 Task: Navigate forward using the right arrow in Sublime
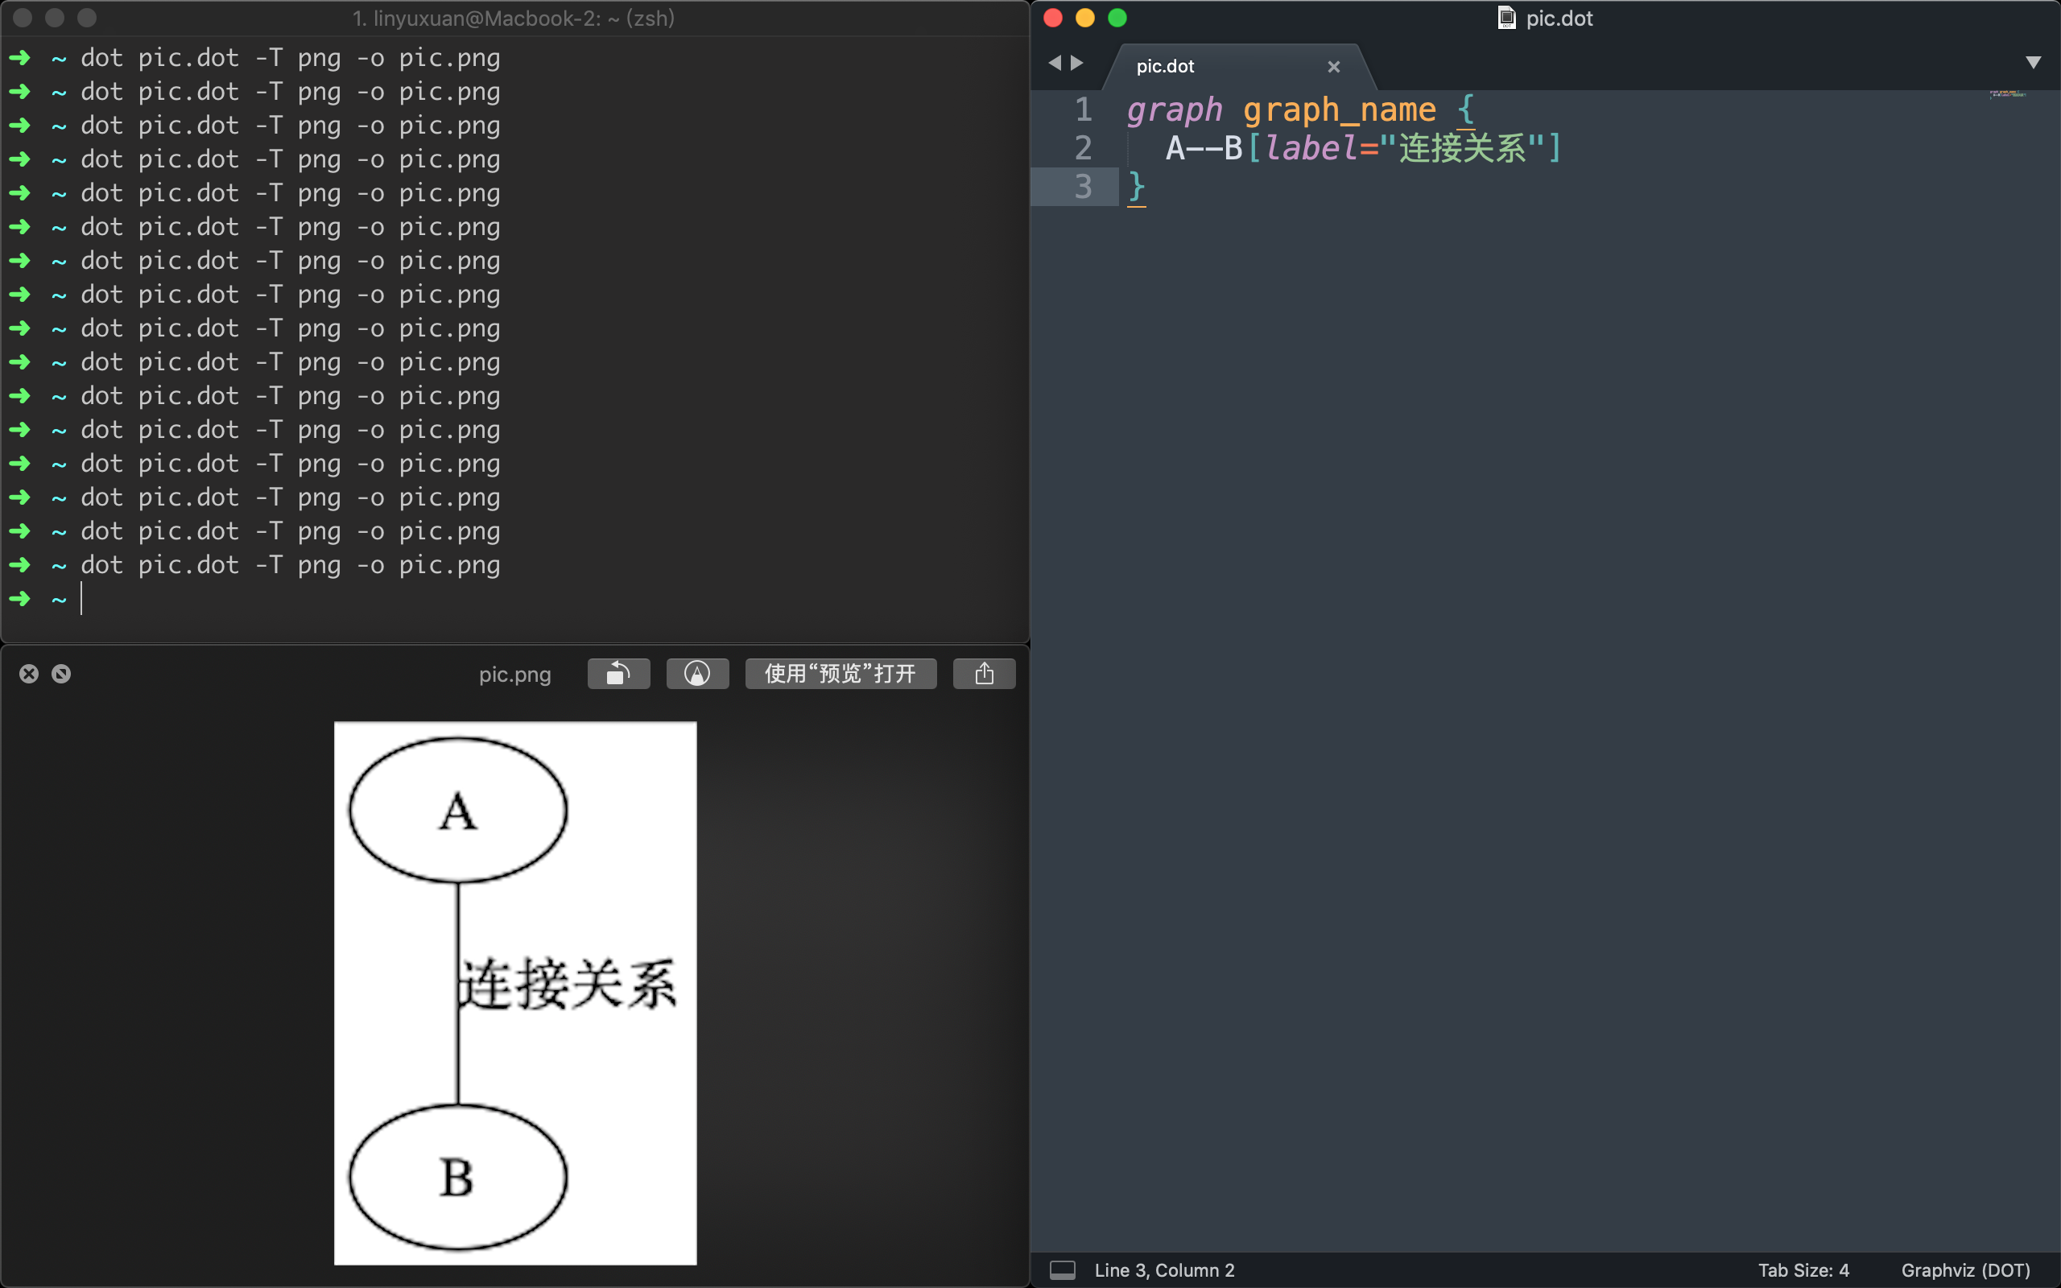point(1077,63)
